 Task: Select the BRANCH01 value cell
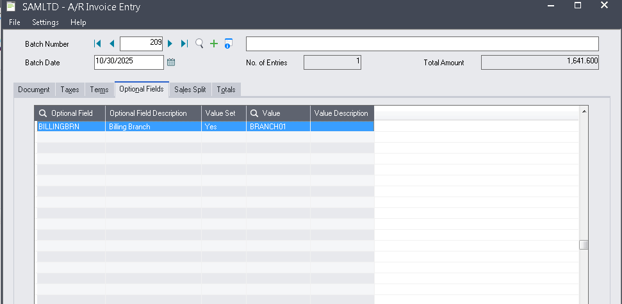278,127
